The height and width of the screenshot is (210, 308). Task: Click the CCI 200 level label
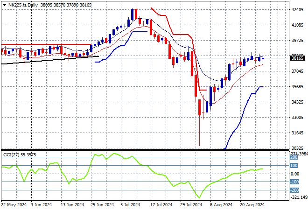[x=295, y=157]
